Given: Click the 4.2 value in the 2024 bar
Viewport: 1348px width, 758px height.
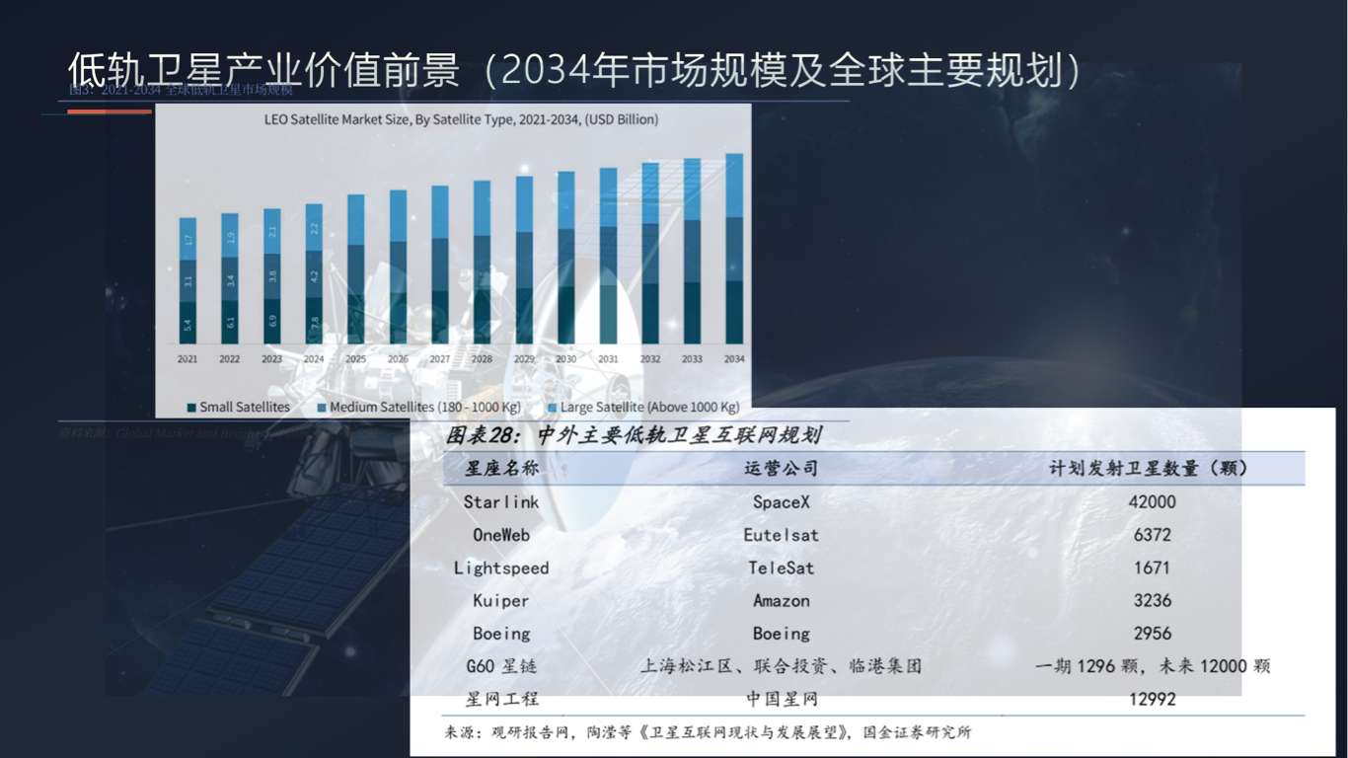Looking at the screenshot, I should [314, 275].
